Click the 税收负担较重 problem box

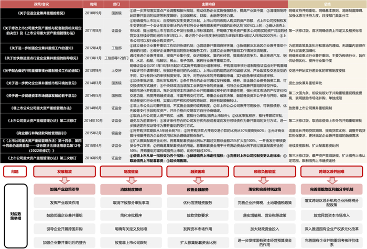(264, 171)
